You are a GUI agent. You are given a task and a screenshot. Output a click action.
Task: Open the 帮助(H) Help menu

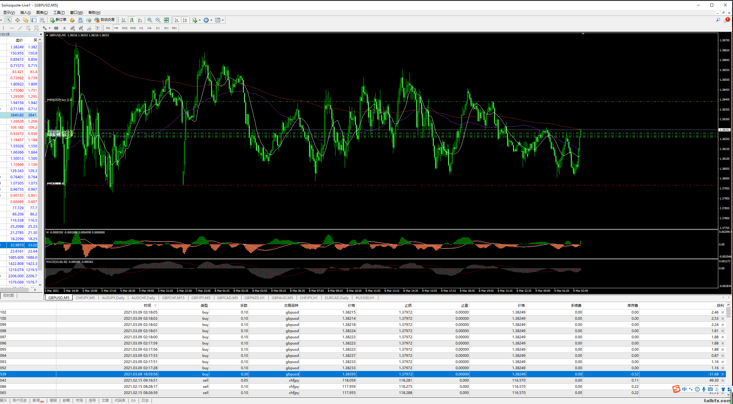pyautogui.click(x=94, y=12)
